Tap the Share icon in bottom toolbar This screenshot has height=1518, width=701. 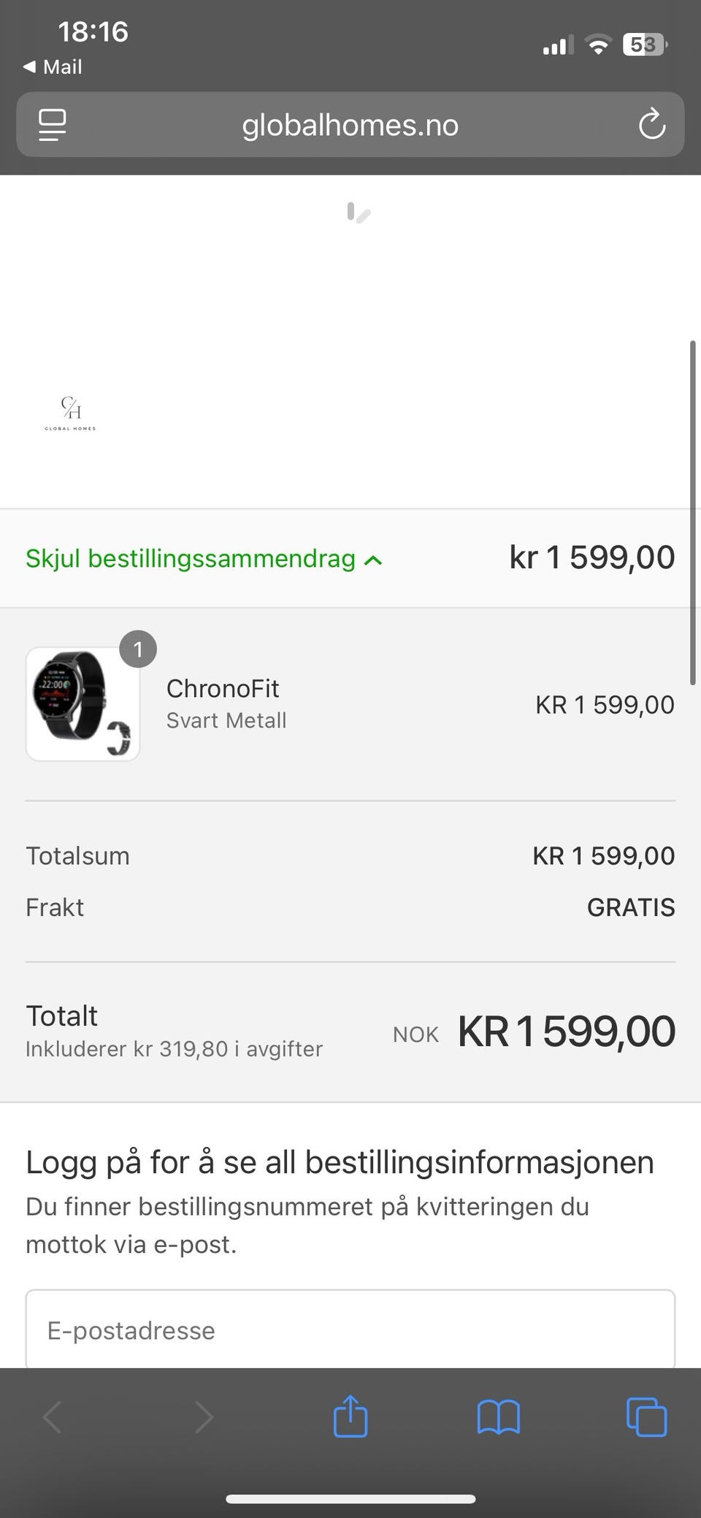coord(350,1416)
